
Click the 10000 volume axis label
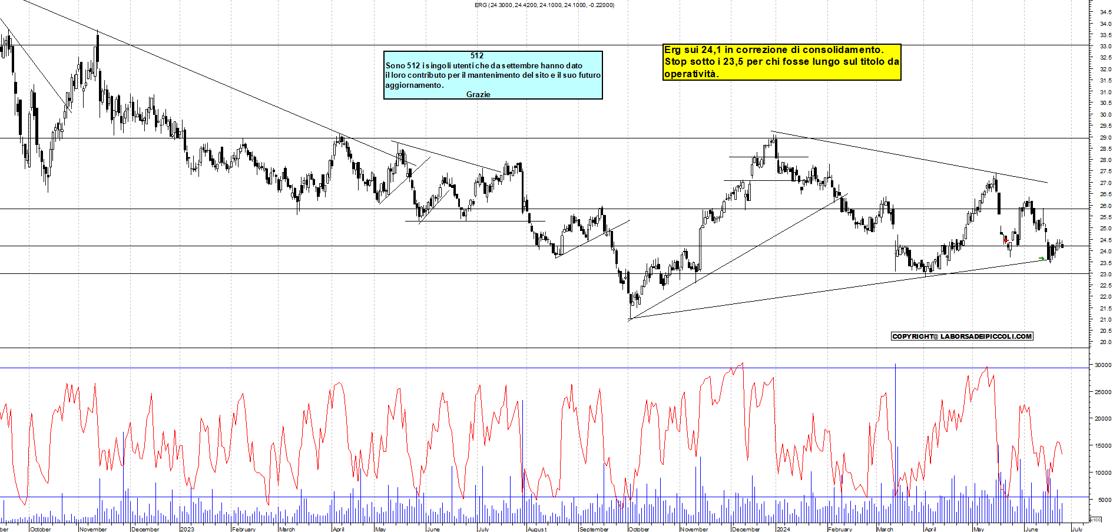(x=1103, y=473)
